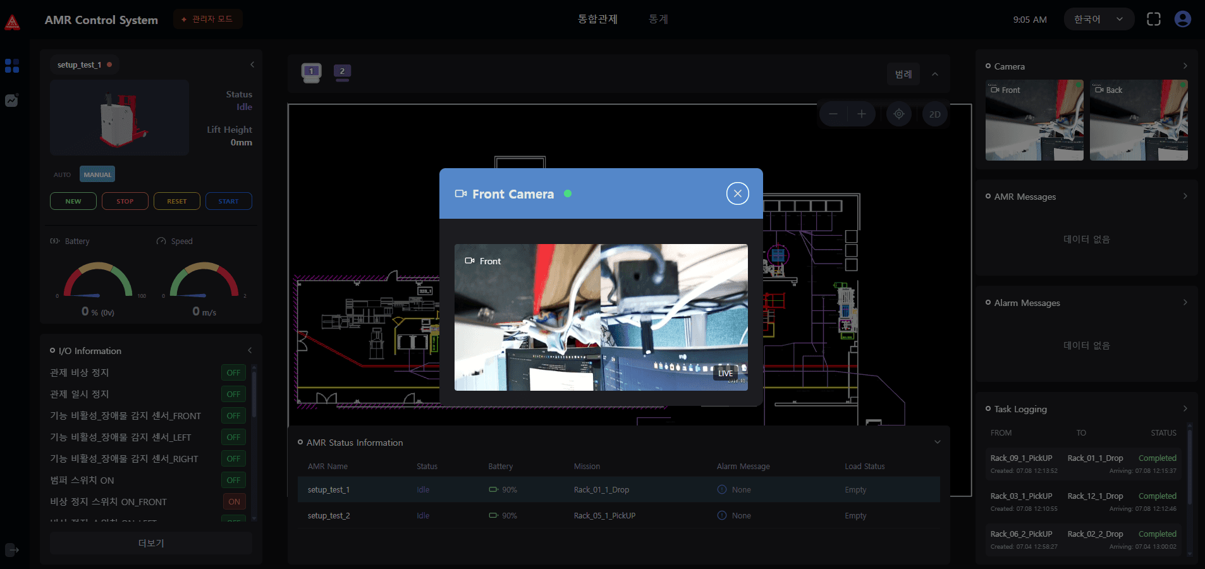1205x569 pixels.
Task: Zoom in the map with plus icon
Action: pyautogui.click(x=861, y=114)
